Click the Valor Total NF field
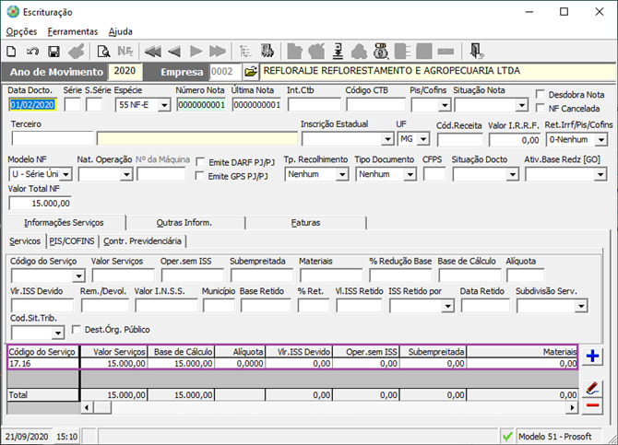 click(x=41, y=204)
